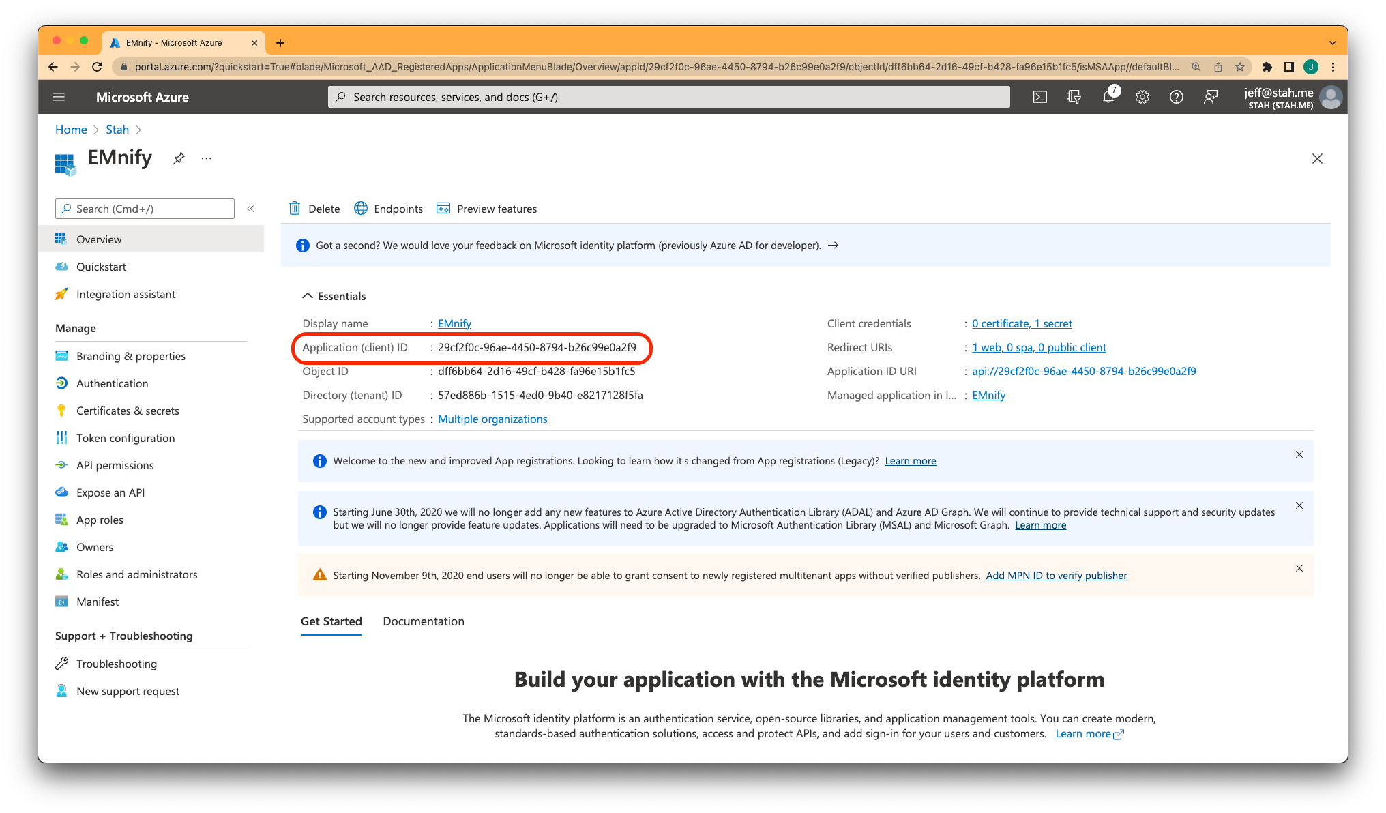Click the Delete application button
The image size is (1386, 813).
(316, 208)
